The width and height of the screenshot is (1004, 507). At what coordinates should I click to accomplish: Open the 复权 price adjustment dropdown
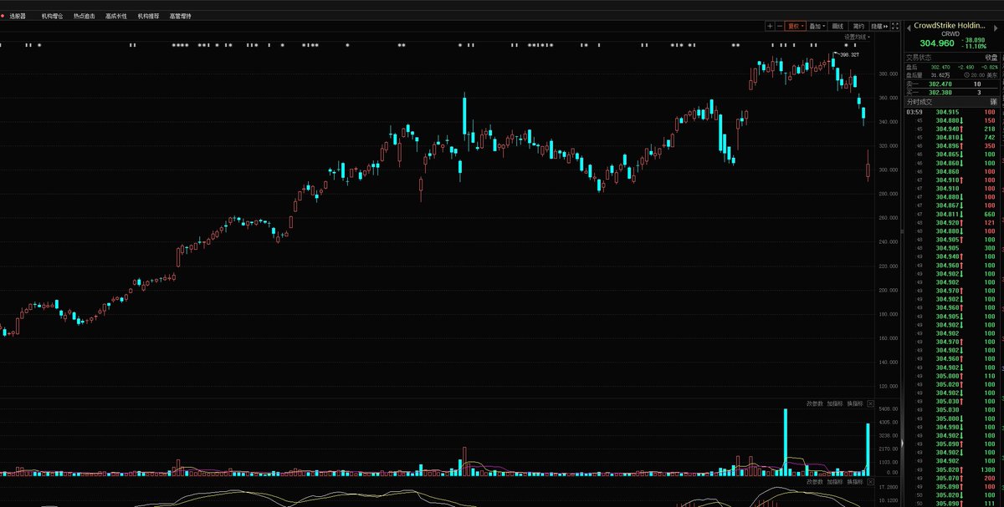point(796,26)
